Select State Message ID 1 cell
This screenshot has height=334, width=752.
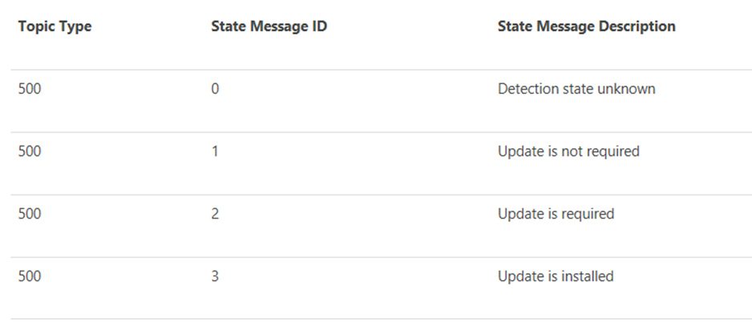215,151
